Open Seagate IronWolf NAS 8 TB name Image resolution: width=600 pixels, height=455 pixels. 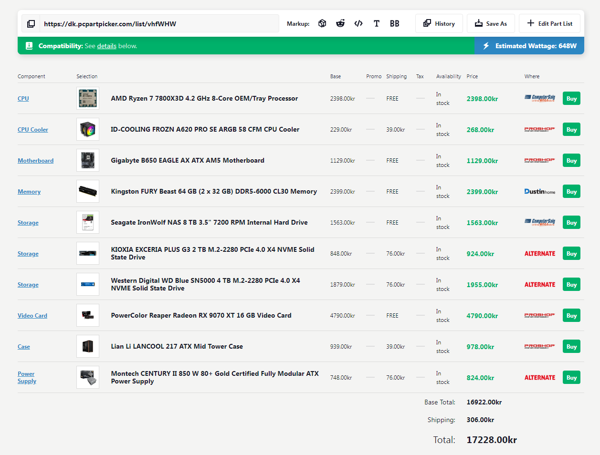pos(209,222)
